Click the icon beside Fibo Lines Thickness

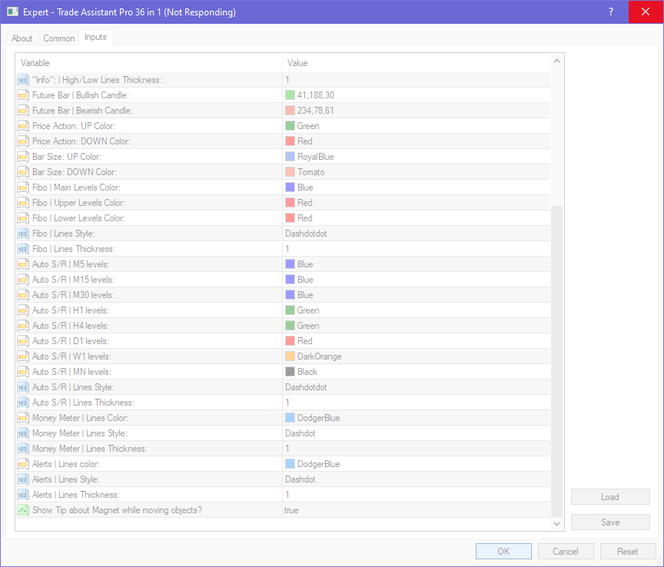[23, 249]
